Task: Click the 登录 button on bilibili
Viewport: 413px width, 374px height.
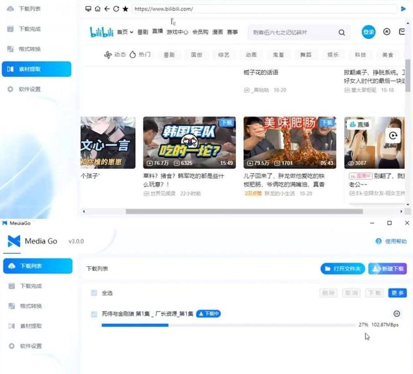Action: [x=368, y=32]
